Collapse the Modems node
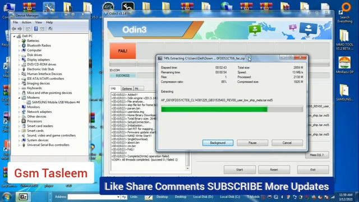Image resolution: width=359 pixels, height=202 pixels. (19, 98)
